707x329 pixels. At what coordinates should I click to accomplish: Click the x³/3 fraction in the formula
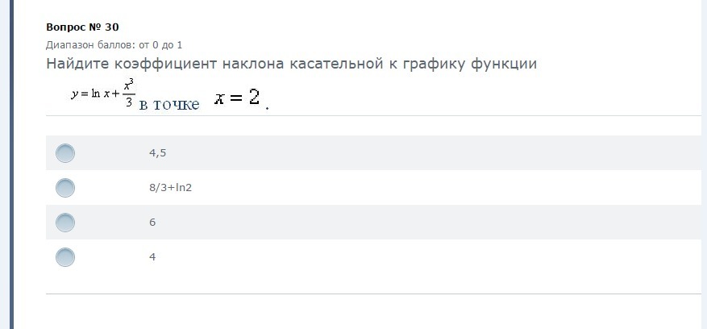click(x=128, y=94)
